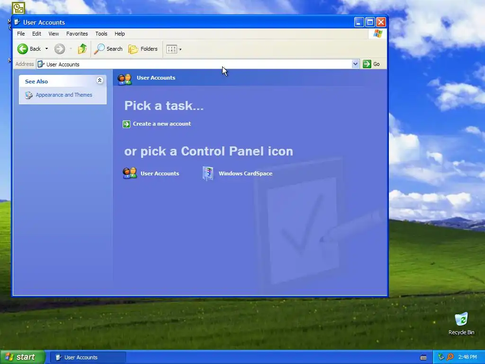Click the desktop icon above the window
The height and width of the screenshot is (364, 485).
point(18,8)
